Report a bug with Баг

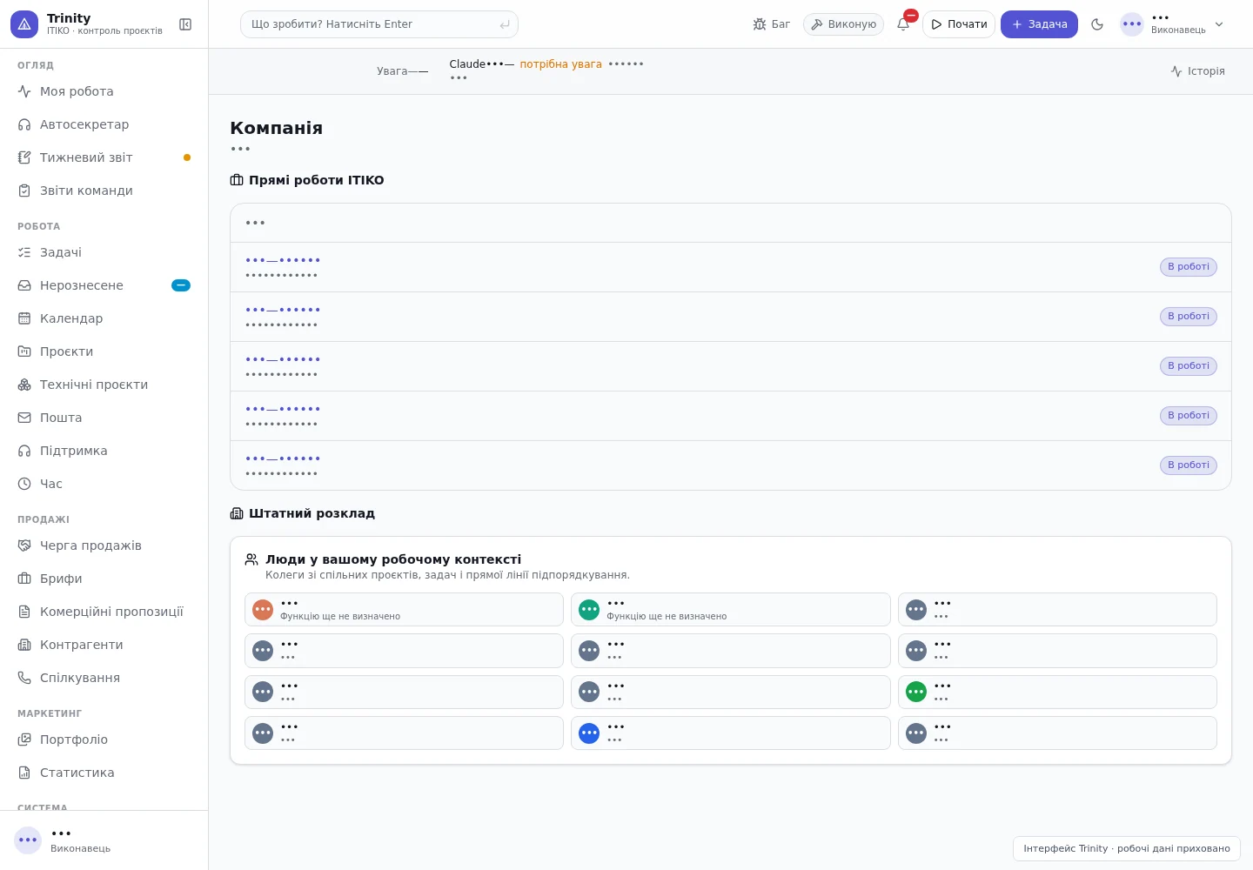[x=772, y=24]
